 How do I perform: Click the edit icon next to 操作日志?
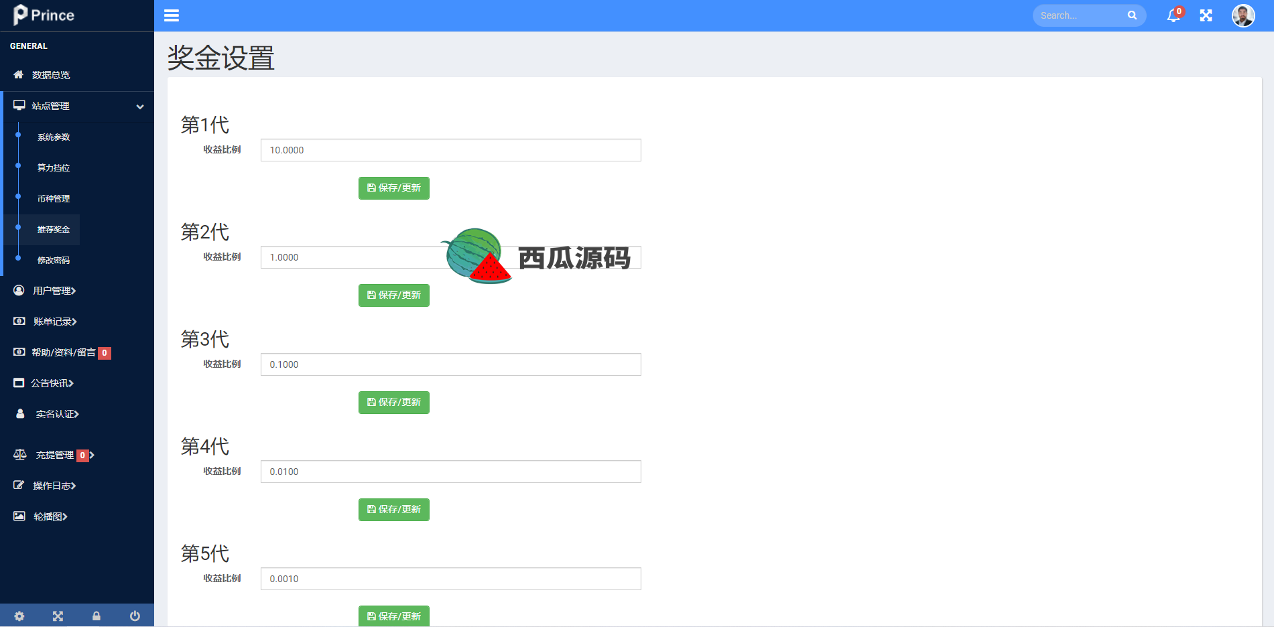[19, 485]
